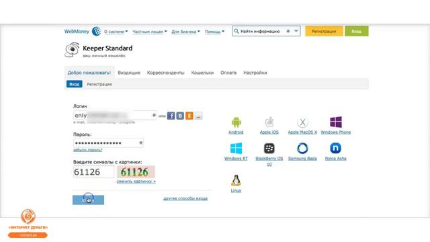Open the Linux text link
Screen dimensions: 430x242
tap(236, 191)
